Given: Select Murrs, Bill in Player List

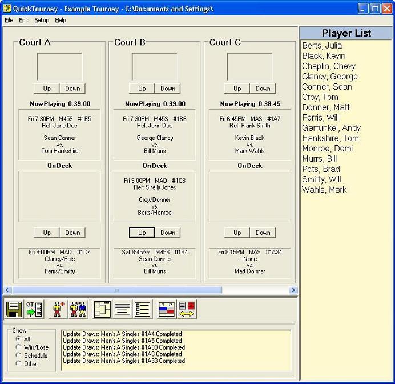Looking at the screenshot, I should (x=320, y=159).
